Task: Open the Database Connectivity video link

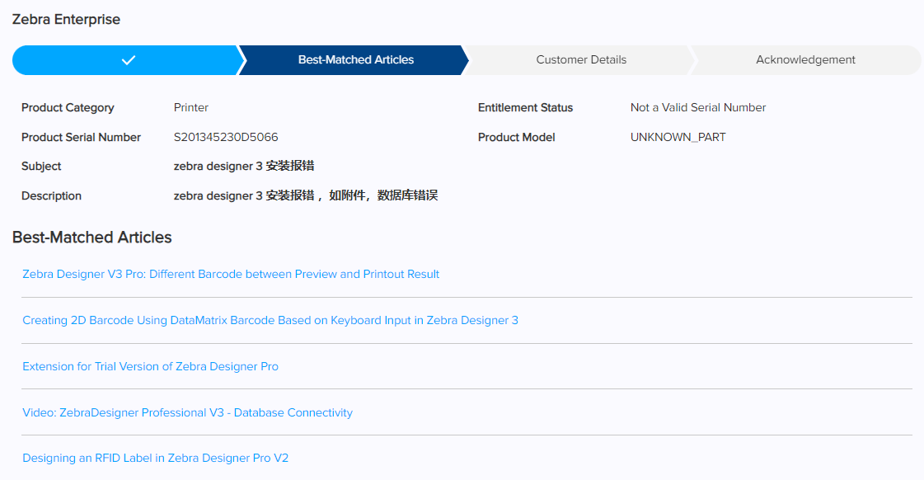Action: point(187,413)
